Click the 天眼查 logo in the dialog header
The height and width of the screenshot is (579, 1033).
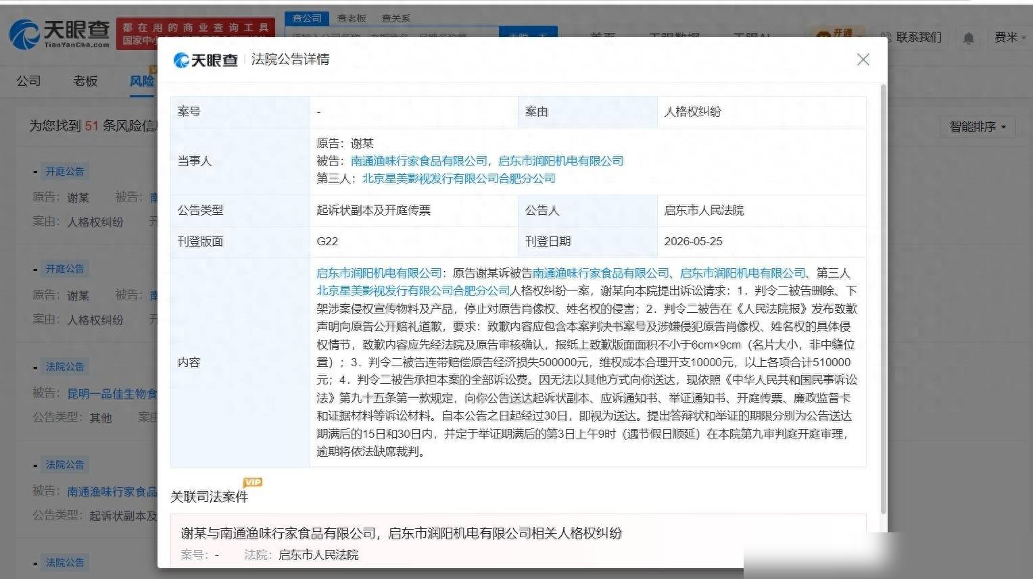(206, 60)
